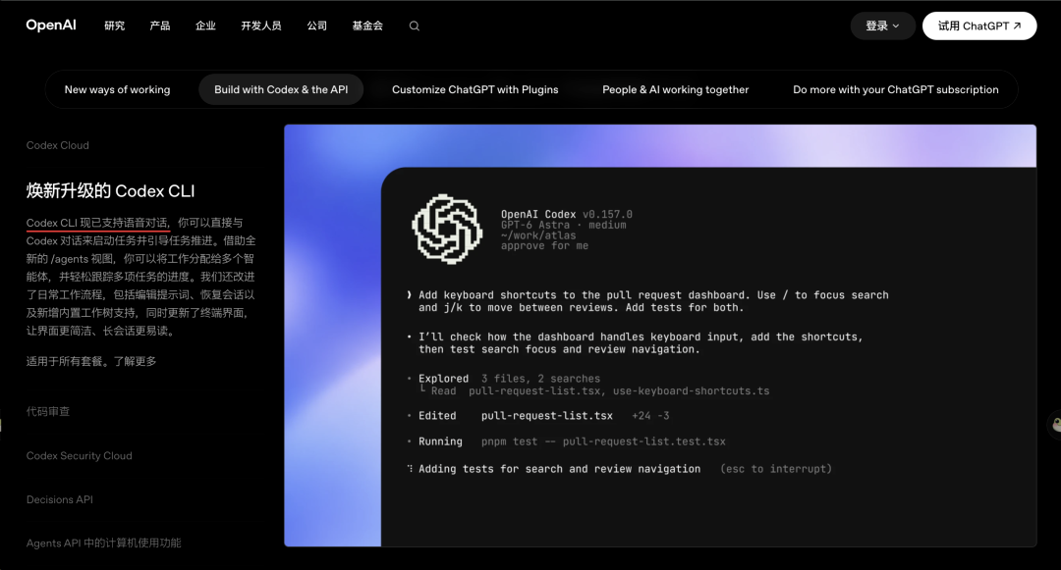The image size is (1061, 570).
Task: Click the 'Add keyboard shortcuts' prompt line
Action: tap(653, 295)
